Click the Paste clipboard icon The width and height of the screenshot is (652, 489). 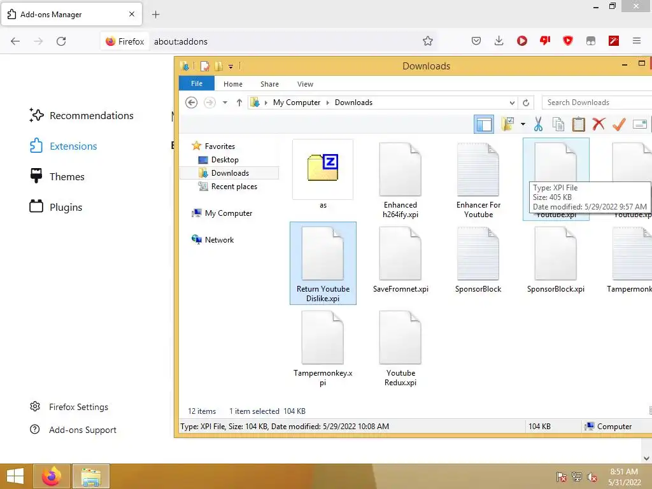click(x=578, y=124)
